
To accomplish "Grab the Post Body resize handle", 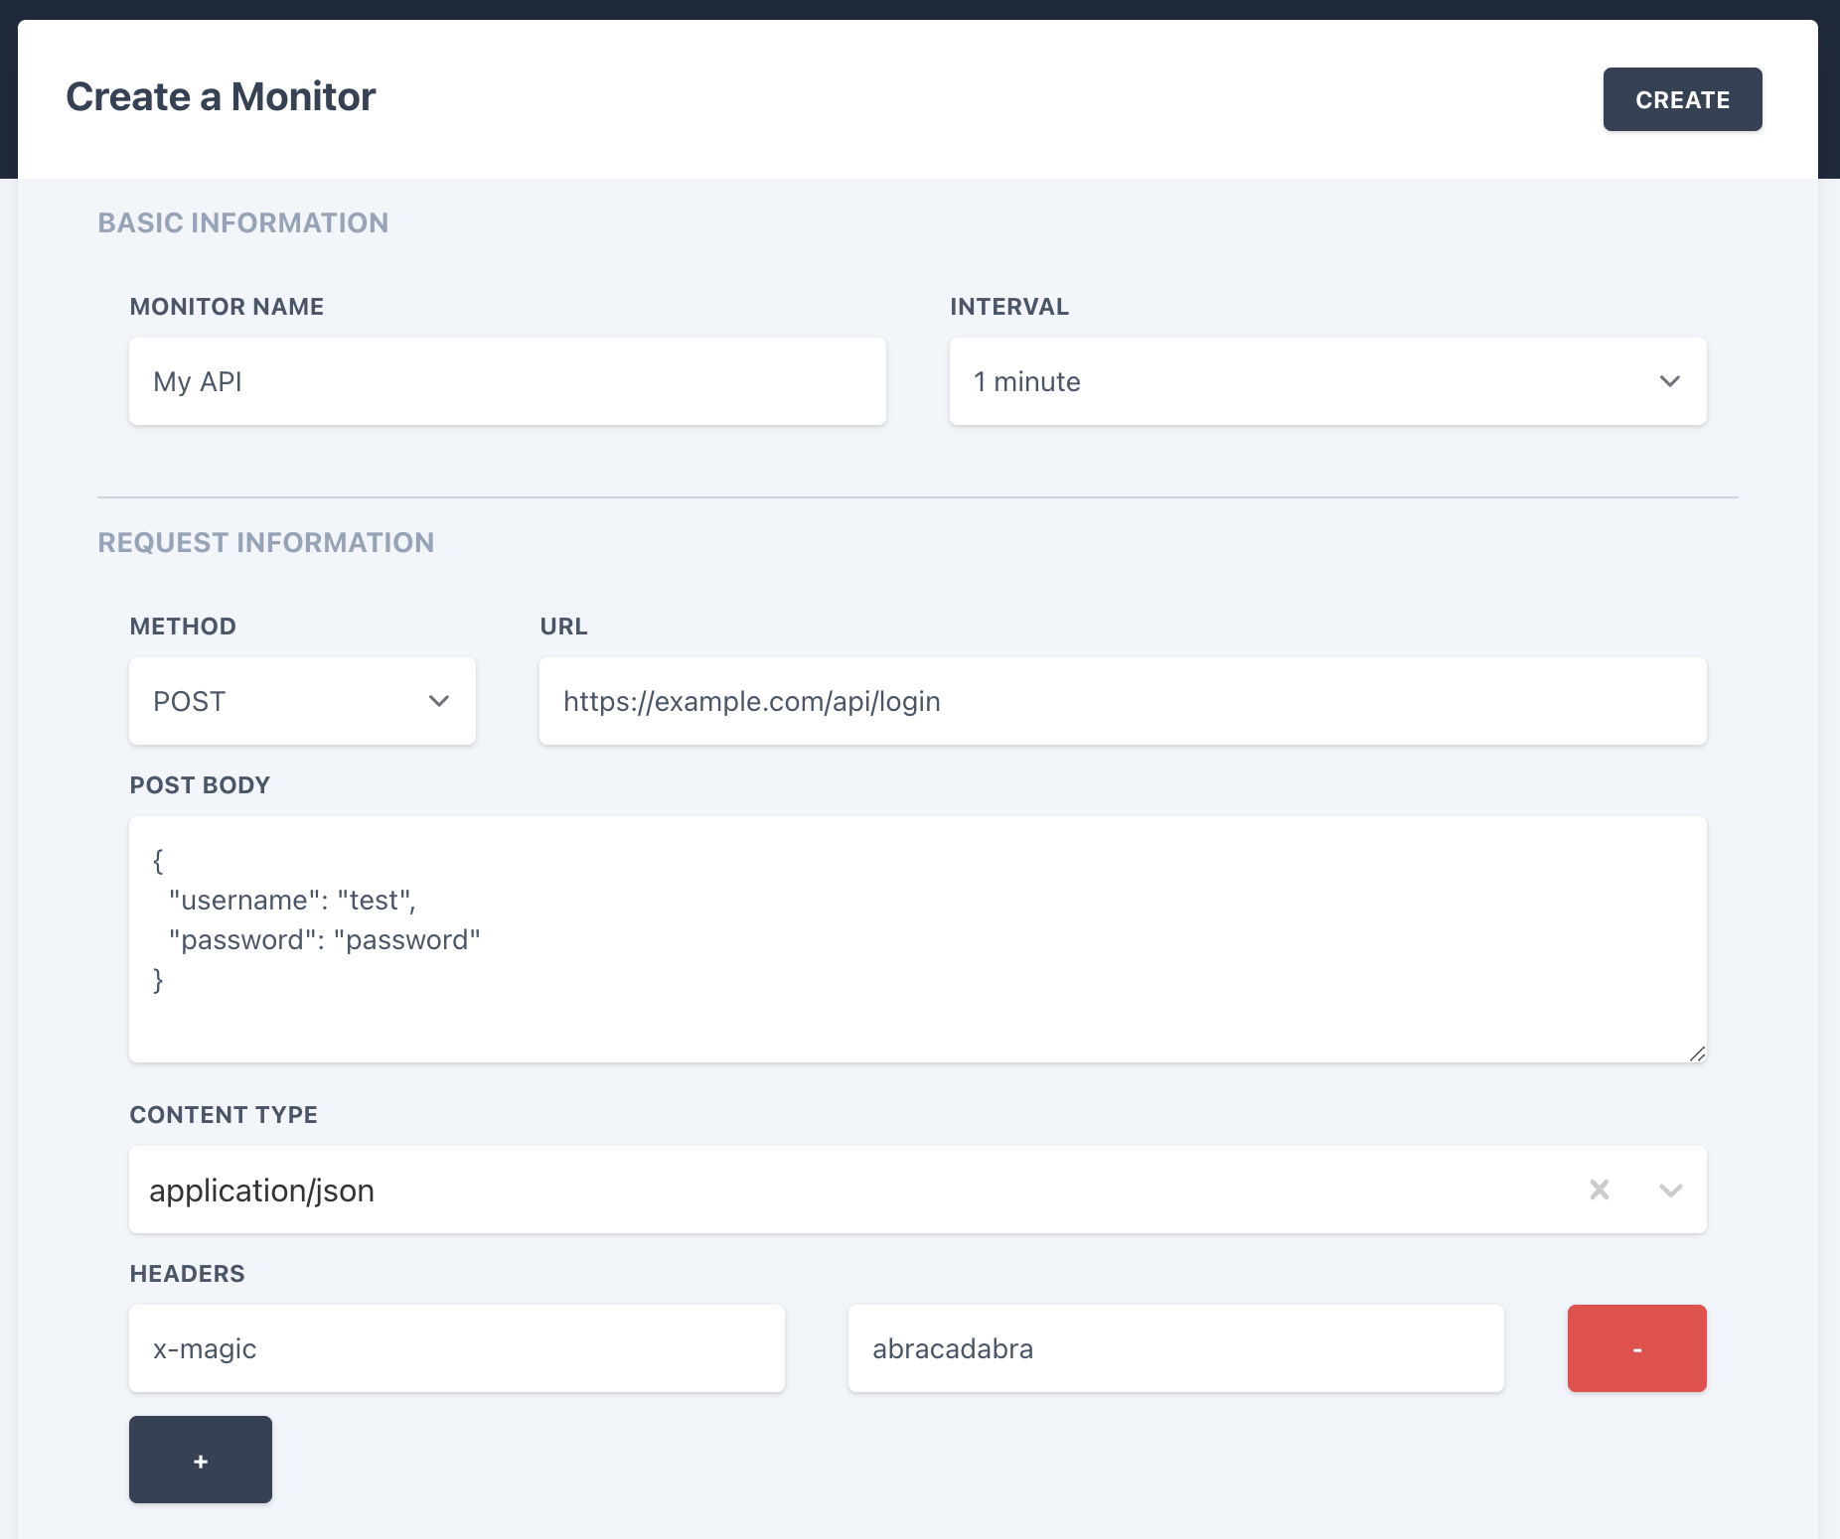I will [x=1697, y=1053].
